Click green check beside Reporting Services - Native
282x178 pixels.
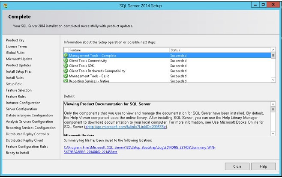click(x=66, y=80)
